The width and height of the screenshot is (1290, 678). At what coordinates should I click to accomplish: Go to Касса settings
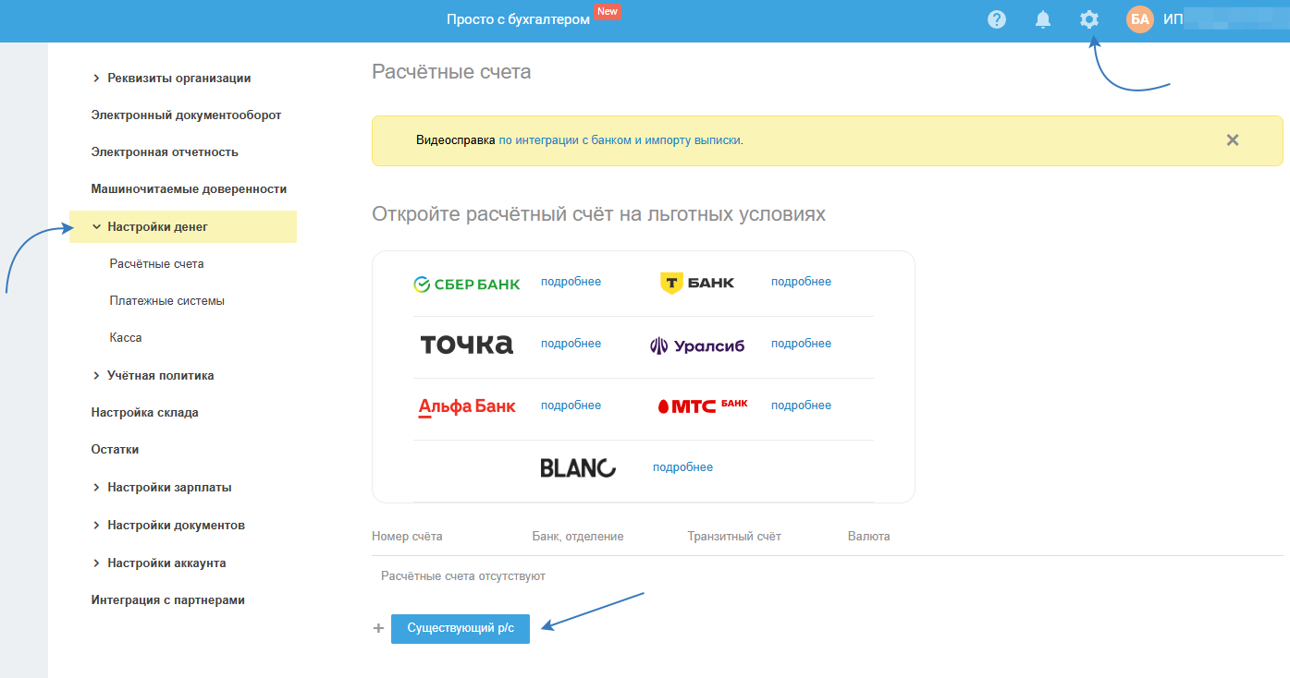click(x=126, y=338)
